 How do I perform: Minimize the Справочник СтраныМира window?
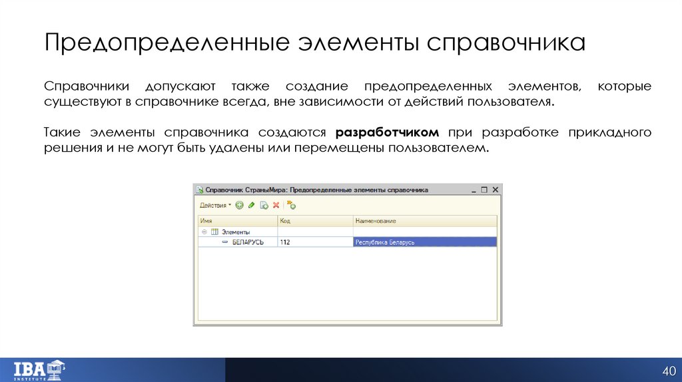(474, 190)
